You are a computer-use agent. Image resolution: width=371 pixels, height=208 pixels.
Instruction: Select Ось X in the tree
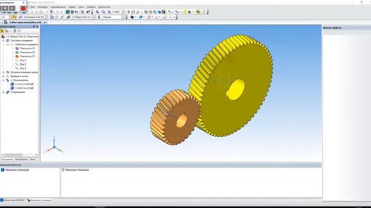23,60
